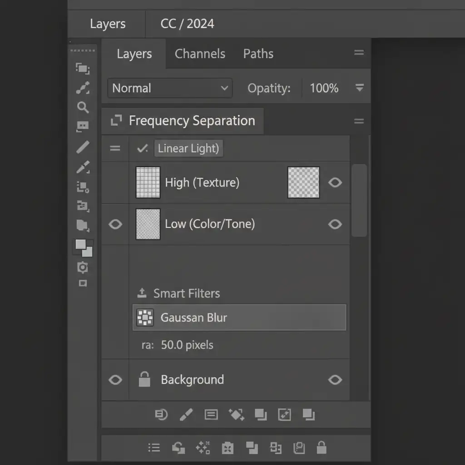Click the camera icon in left toolbar
The width and height of the screenshot is (465, 465).
pos(82,267)
